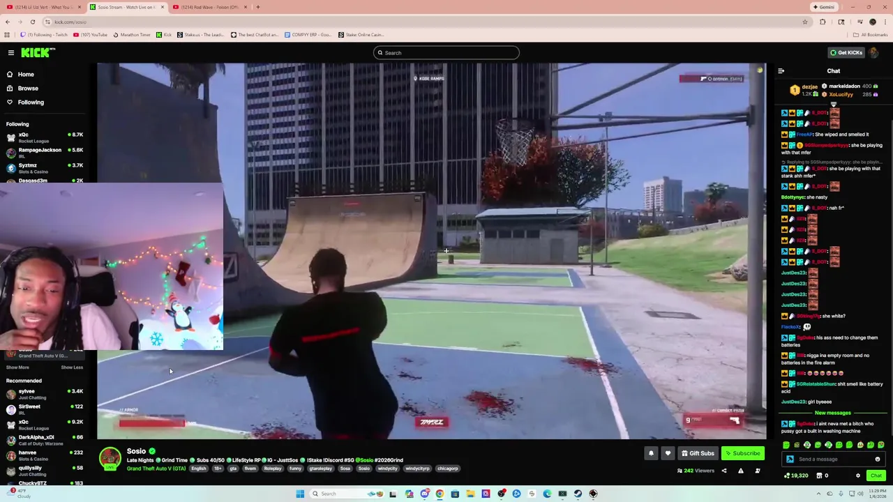Click the icon right of the report triangle

click(758, 471)
